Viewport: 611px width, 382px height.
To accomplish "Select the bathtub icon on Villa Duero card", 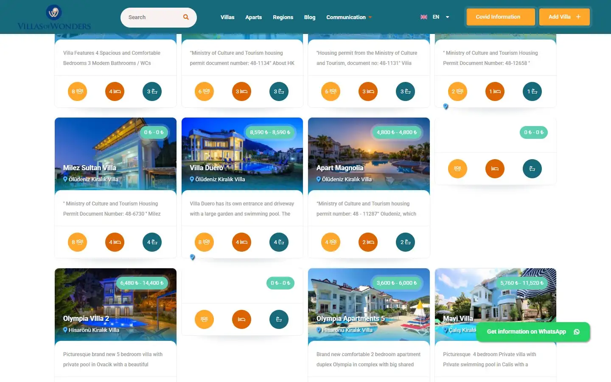I will [279, 242].
